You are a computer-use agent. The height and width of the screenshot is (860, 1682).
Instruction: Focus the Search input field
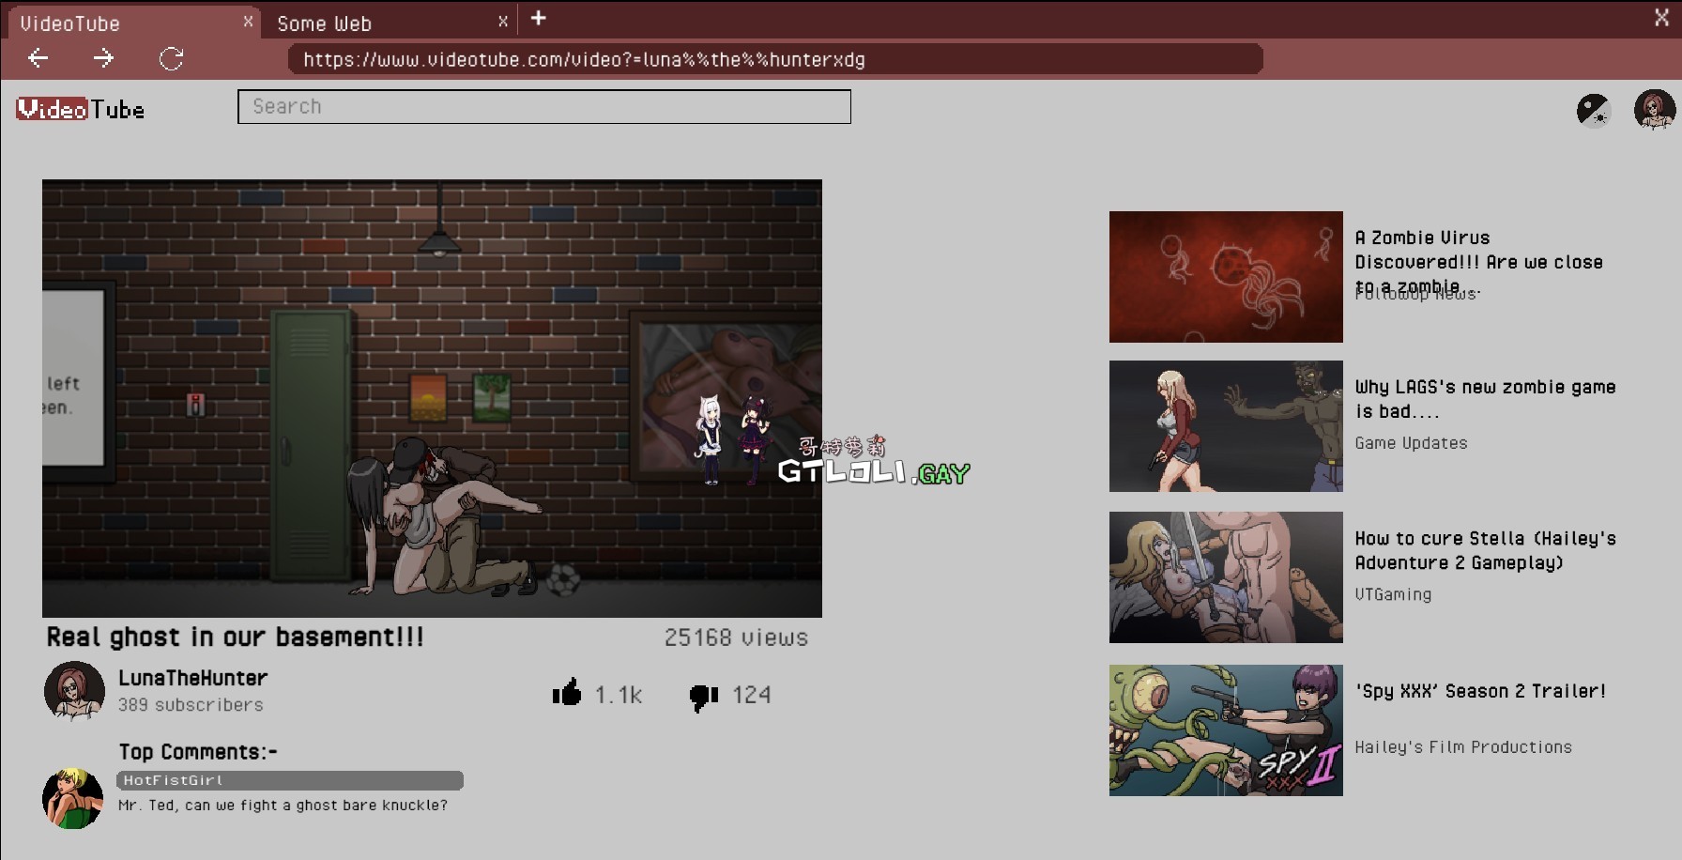[x=544, y=107]
